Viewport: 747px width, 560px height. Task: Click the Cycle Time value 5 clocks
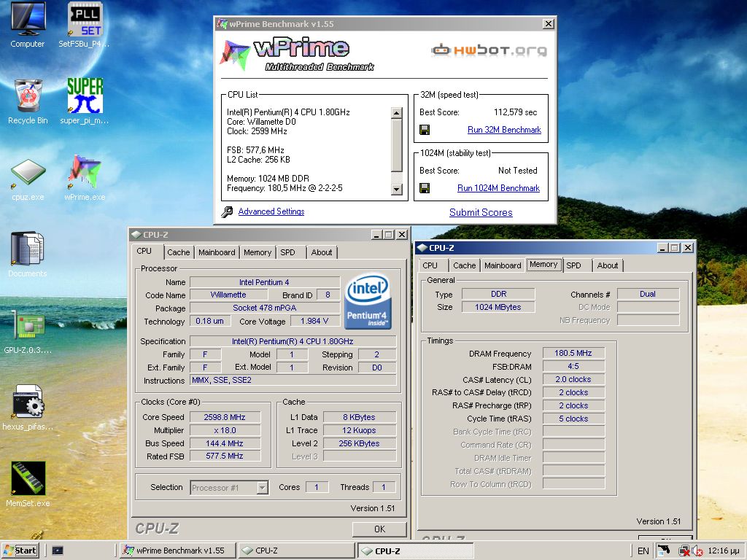[x=573, y=419]
